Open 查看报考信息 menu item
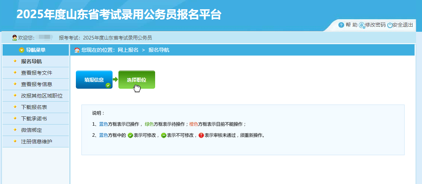This screenshot has height=184, width=422. pos(36,84)
